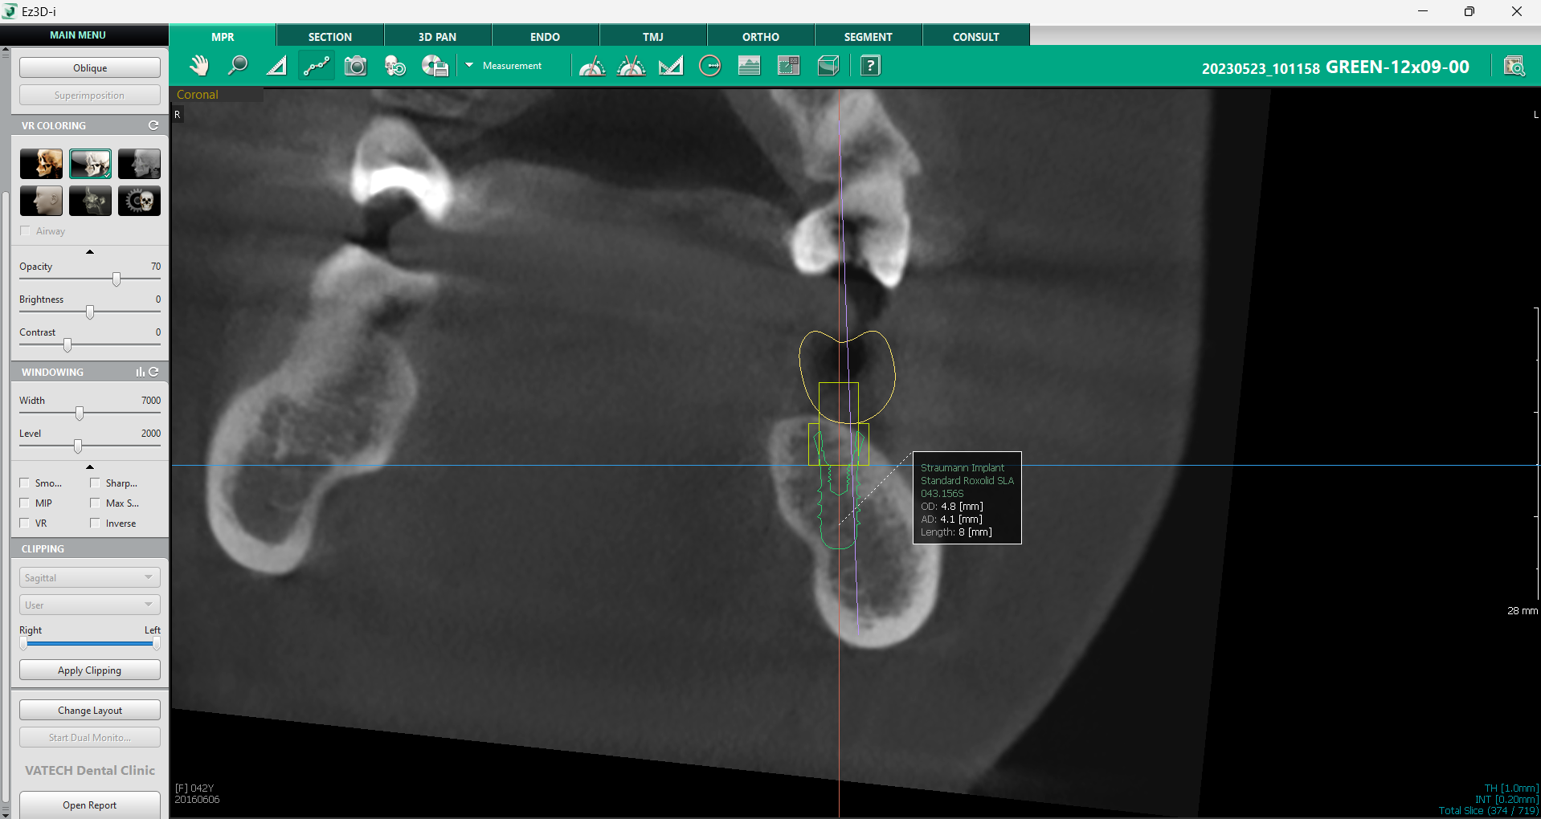Switch to the 3D PAN tab
This screenshot has width=1541, height=819.
437,37
